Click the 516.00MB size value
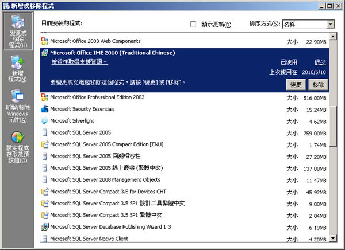This screenshot has width=345, height=250. (x=315, y=98)
